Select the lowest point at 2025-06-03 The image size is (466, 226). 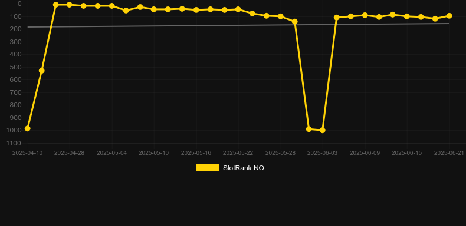[323, 130]
